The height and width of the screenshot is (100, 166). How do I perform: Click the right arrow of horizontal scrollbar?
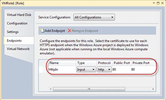coord(153,89)
